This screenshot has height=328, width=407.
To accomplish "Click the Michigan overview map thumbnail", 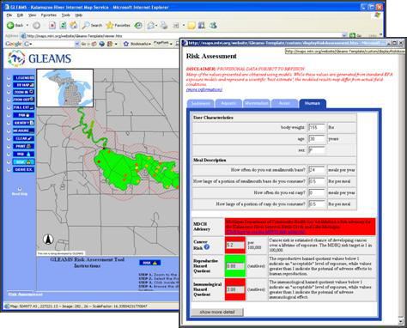I will [65, 88].
